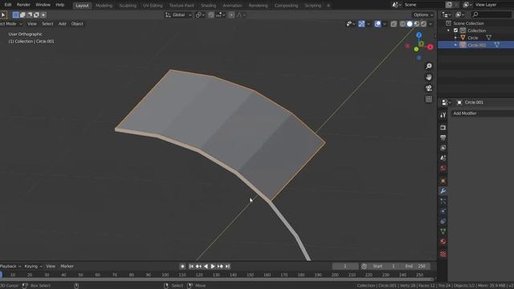The height and width of the screenshot is (289, 514).
Task: Open the pivot point dropdown
Action: 200,14
